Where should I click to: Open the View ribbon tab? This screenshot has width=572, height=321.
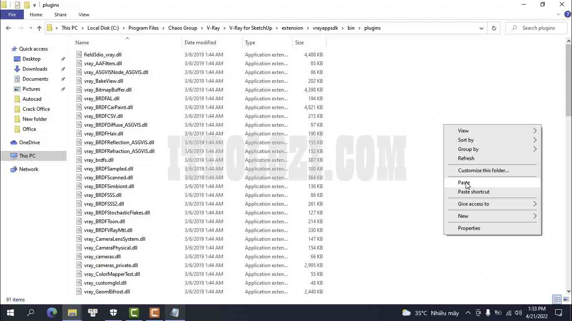point(84,15)
